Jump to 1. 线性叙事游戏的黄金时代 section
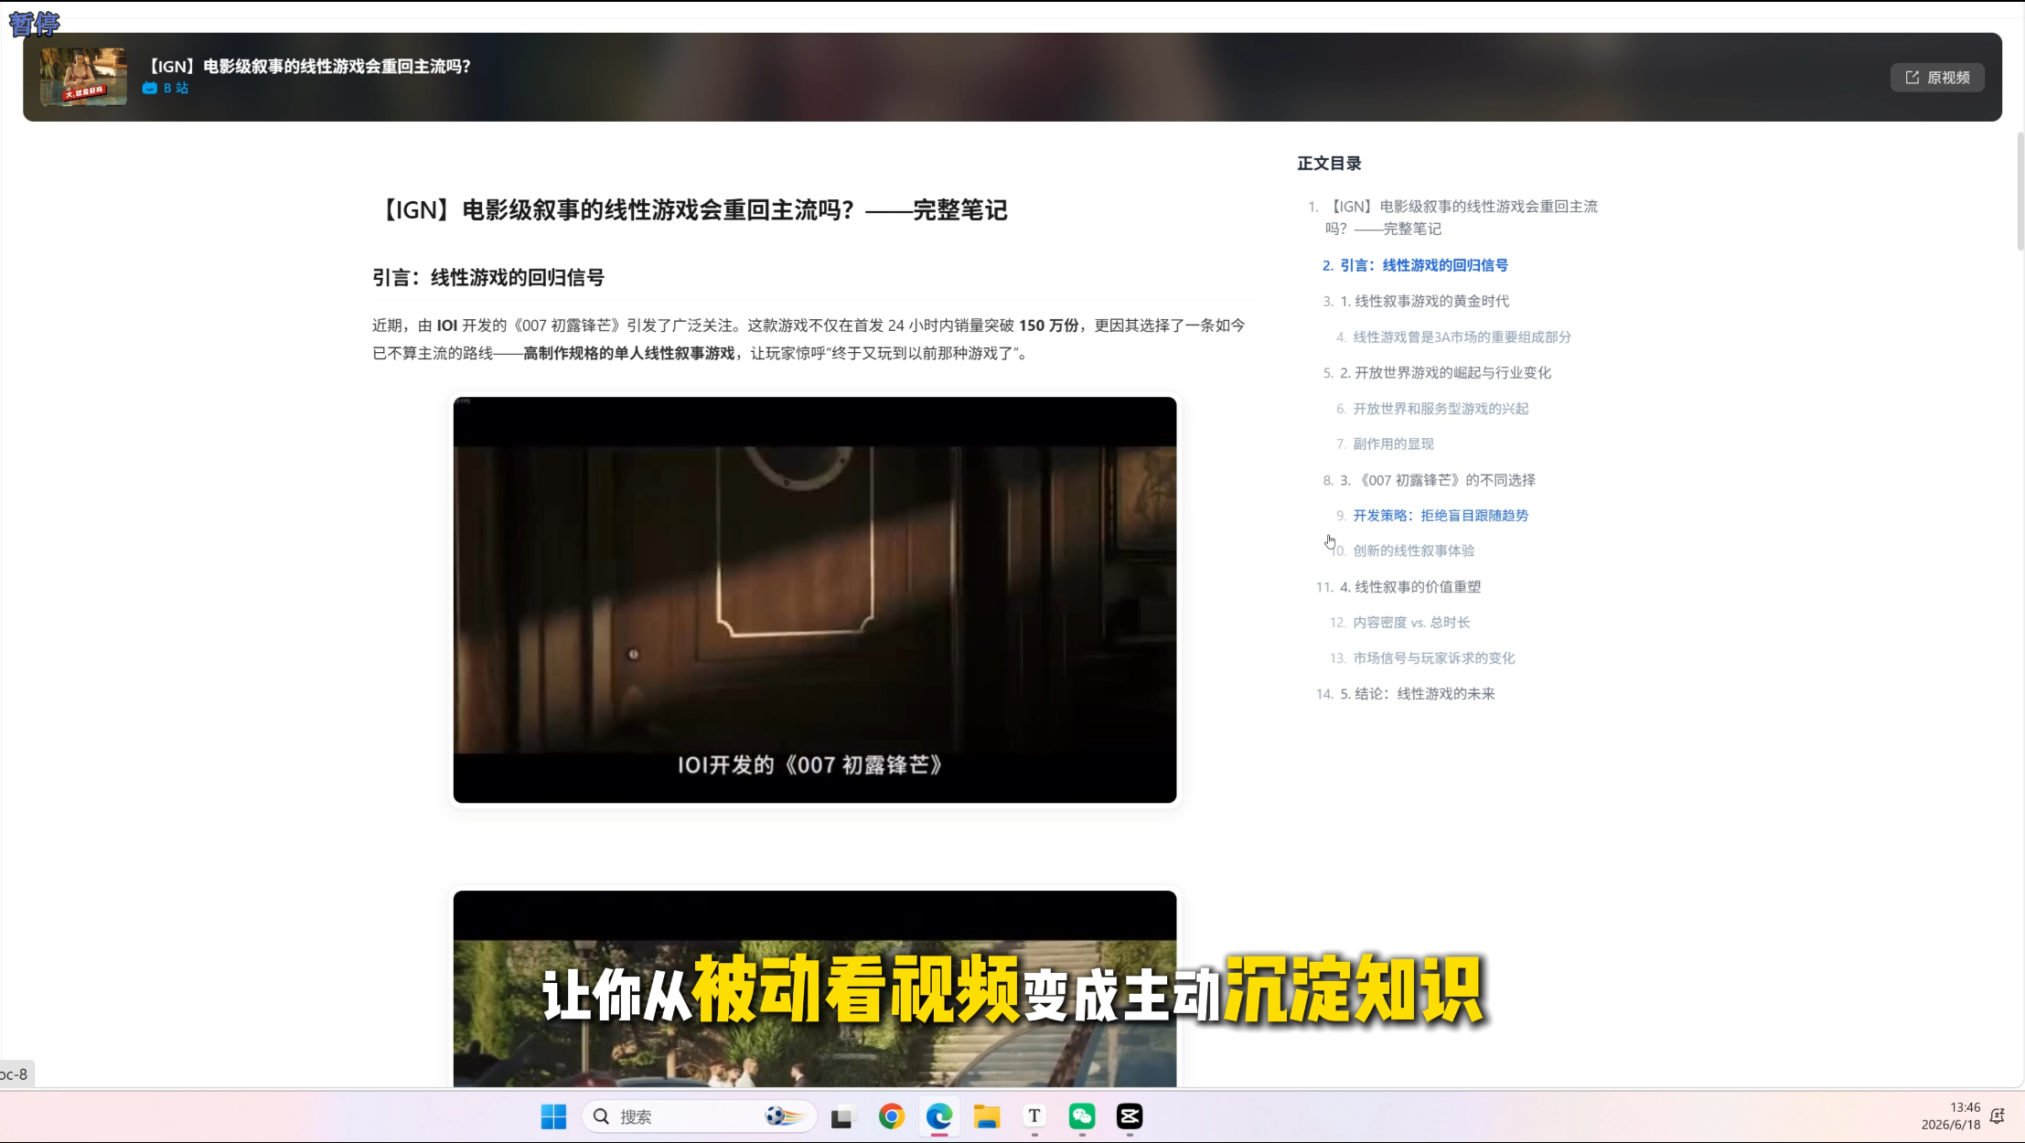Image resolution: width=2025 pixels, height=1143 pixels. (1425, 301)
